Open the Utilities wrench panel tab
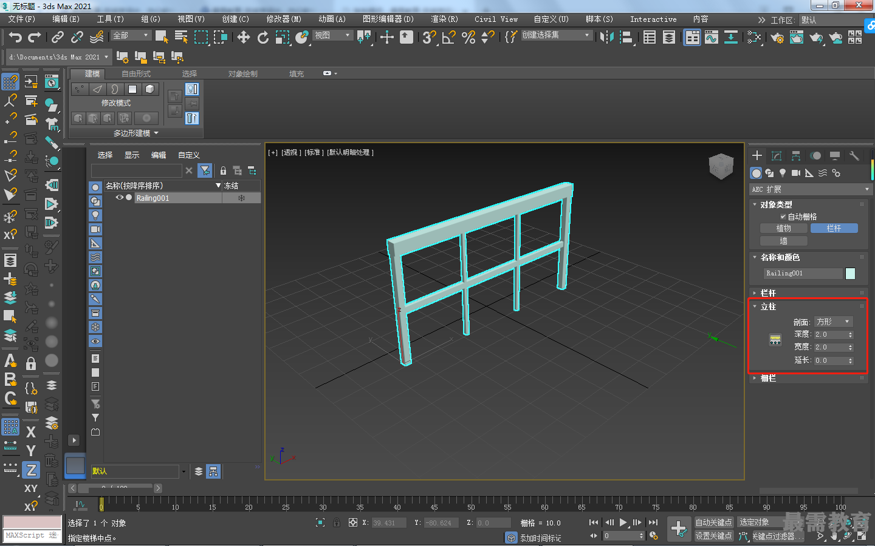This screenshot has width=875, height=546. 854,156
